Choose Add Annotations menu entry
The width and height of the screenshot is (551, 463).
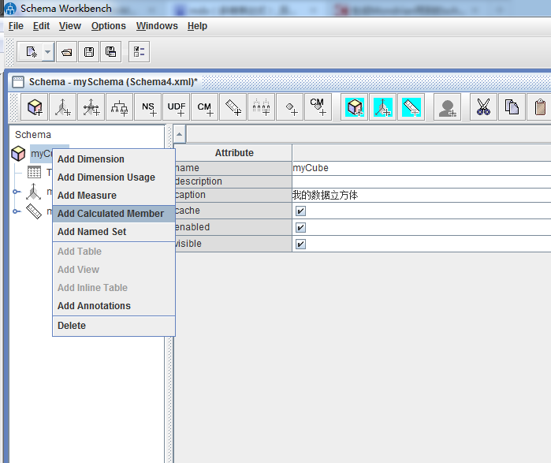point(114,306)
